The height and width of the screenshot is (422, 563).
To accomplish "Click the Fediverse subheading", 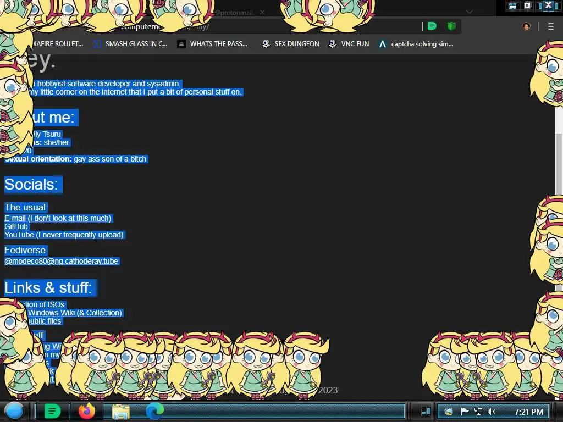I will pyautogui.click(x=25, y=250).
